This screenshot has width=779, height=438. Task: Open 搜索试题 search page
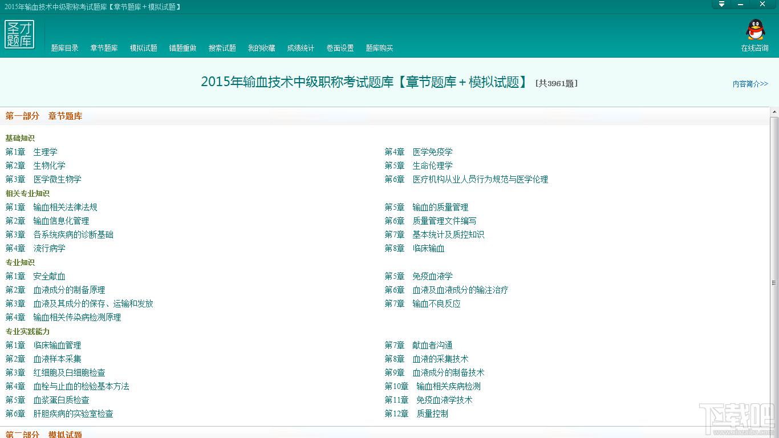[x=222, y=48]
